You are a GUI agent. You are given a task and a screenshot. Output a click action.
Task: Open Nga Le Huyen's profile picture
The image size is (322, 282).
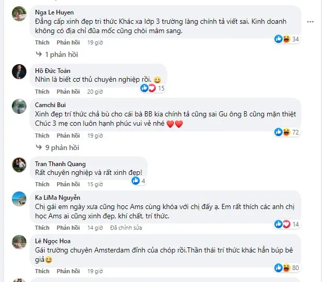pyautogui.click(x=20, y=13)
